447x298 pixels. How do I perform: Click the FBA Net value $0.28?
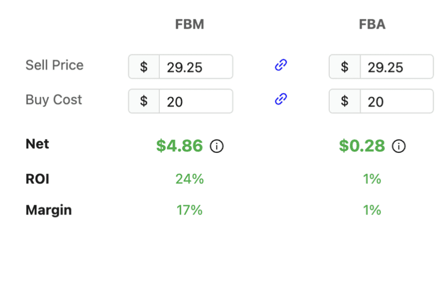[x=362, y=146]
